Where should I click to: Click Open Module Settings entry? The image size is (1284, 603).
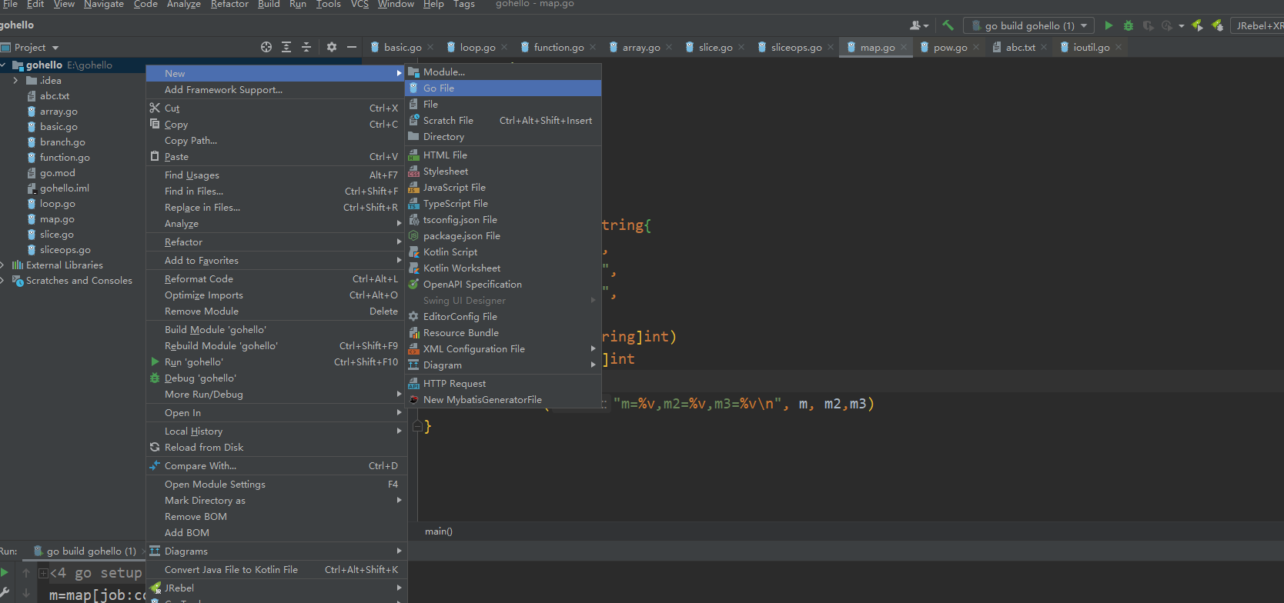[x=276, y=485]
